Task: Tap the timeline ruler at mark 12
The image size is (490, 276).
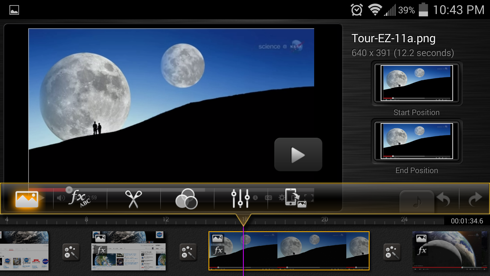Action: pos(166,220)
